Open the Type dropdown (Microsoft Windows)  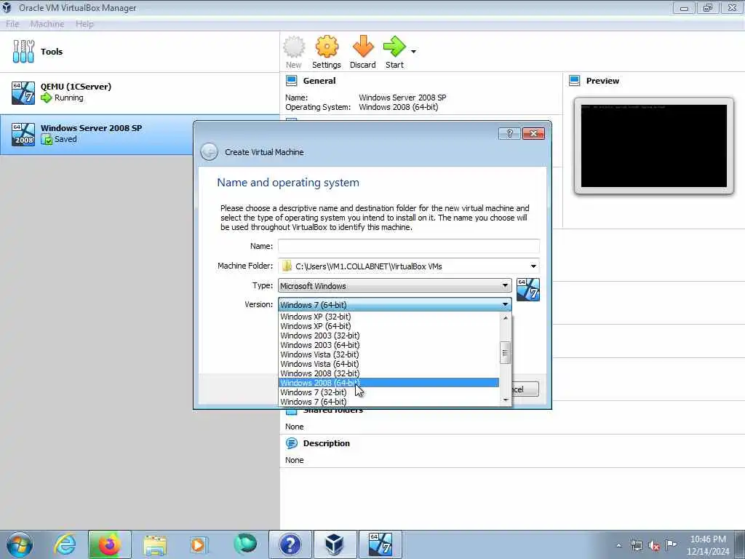[394, 285]
